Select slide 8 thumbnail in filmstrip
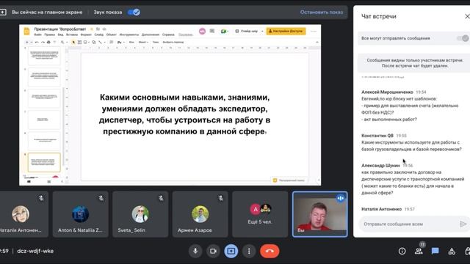470x264 pixels. [x=44, y=141]
